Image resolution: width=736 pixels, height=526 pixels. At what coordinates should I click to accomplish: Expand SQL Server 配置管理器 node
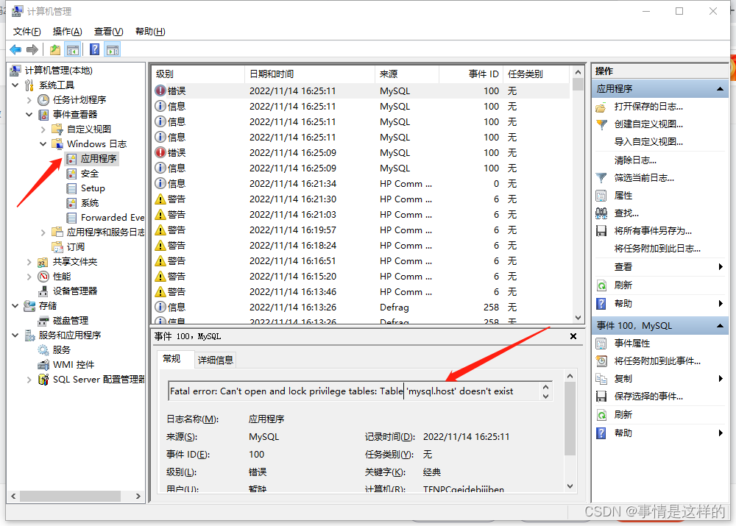(29, 380)
